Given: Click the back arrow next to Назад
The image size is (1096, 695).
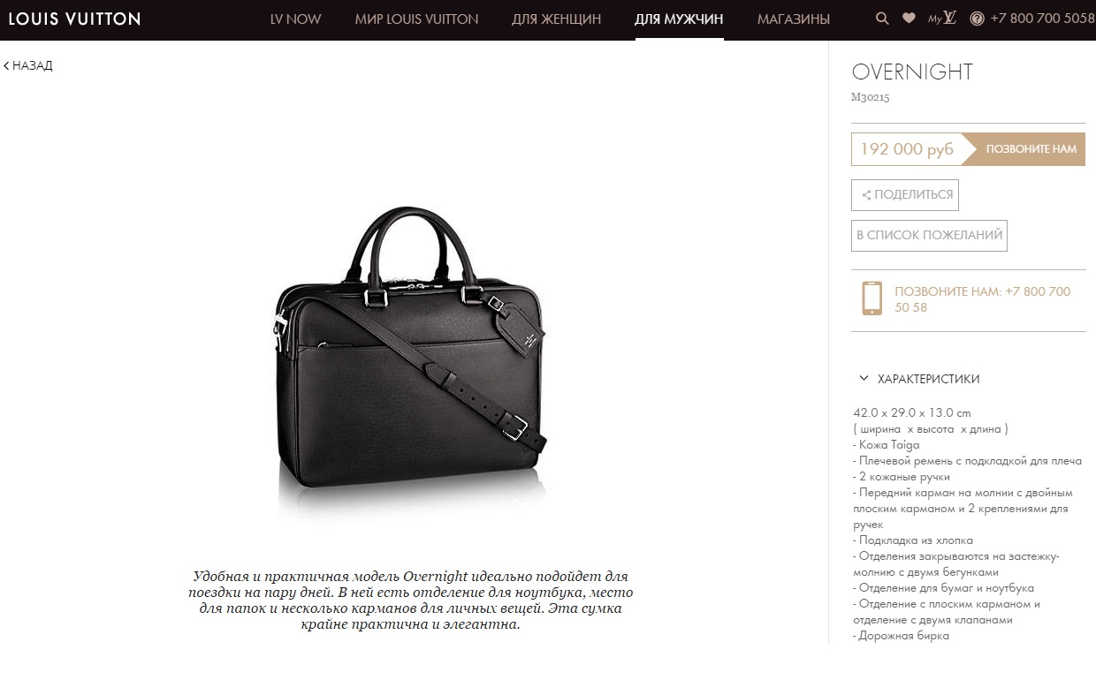Looking at the screenshot, I should [7, 65].
